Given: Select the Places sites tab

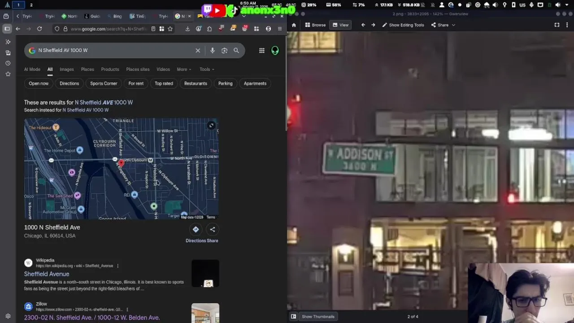Looking at the screenshot, I should pyautogui.click(x=138, y=69).
